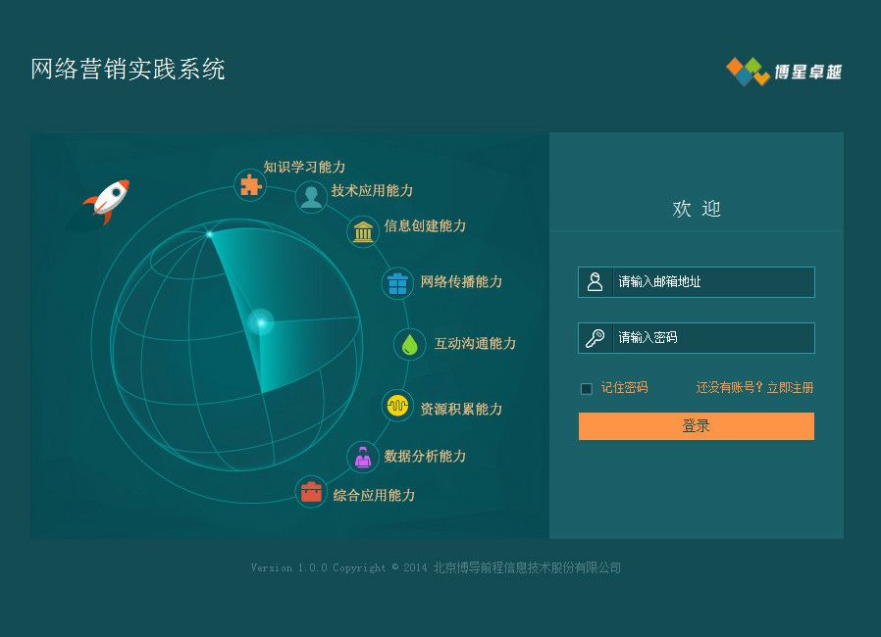Click the orange 登录 button
881x637 pixels.
(x=697, y=426)
